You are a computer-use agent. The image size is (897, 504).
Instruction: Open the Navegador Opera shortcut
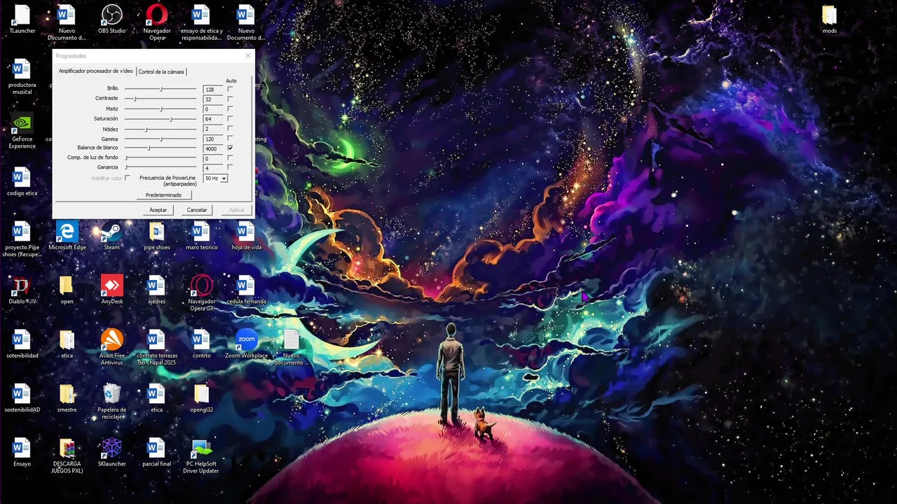tap(156, 22)
